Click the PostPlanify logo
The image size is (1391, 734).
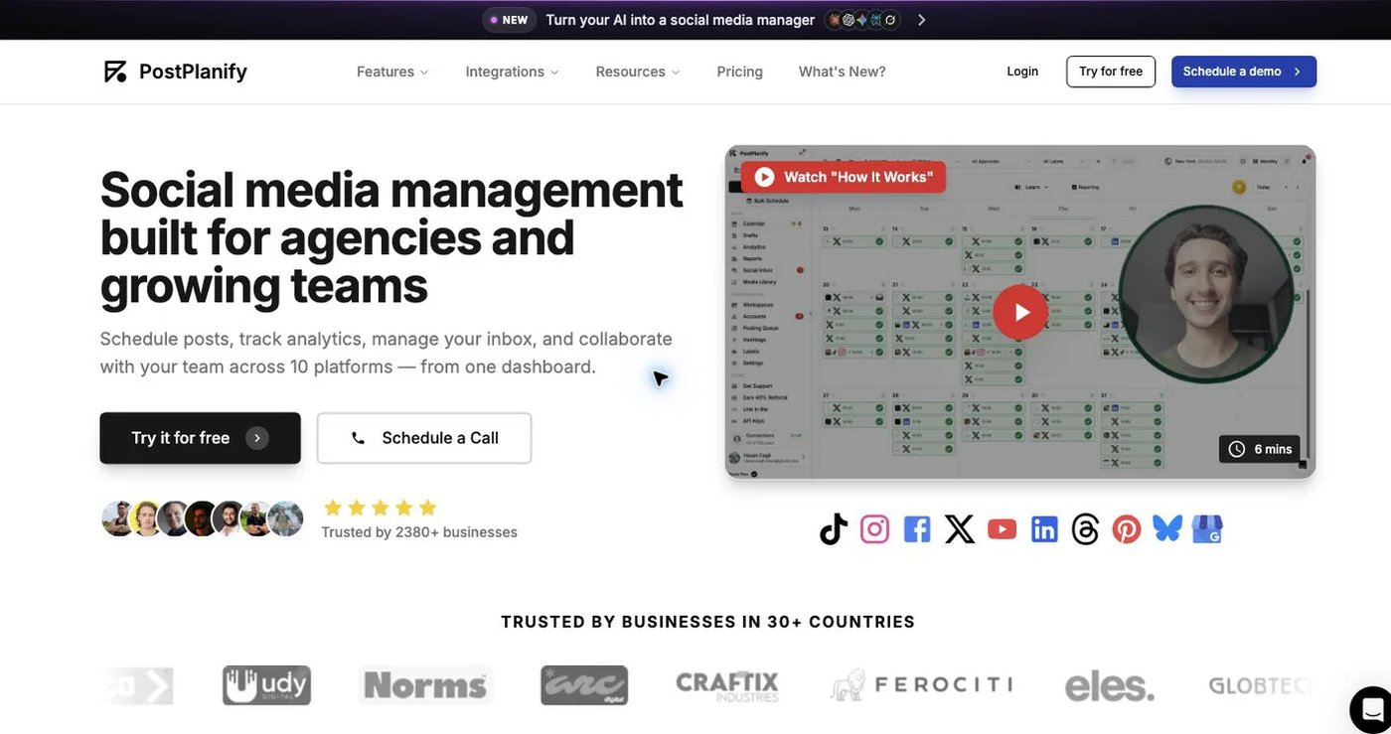click(x=176, y=72)
